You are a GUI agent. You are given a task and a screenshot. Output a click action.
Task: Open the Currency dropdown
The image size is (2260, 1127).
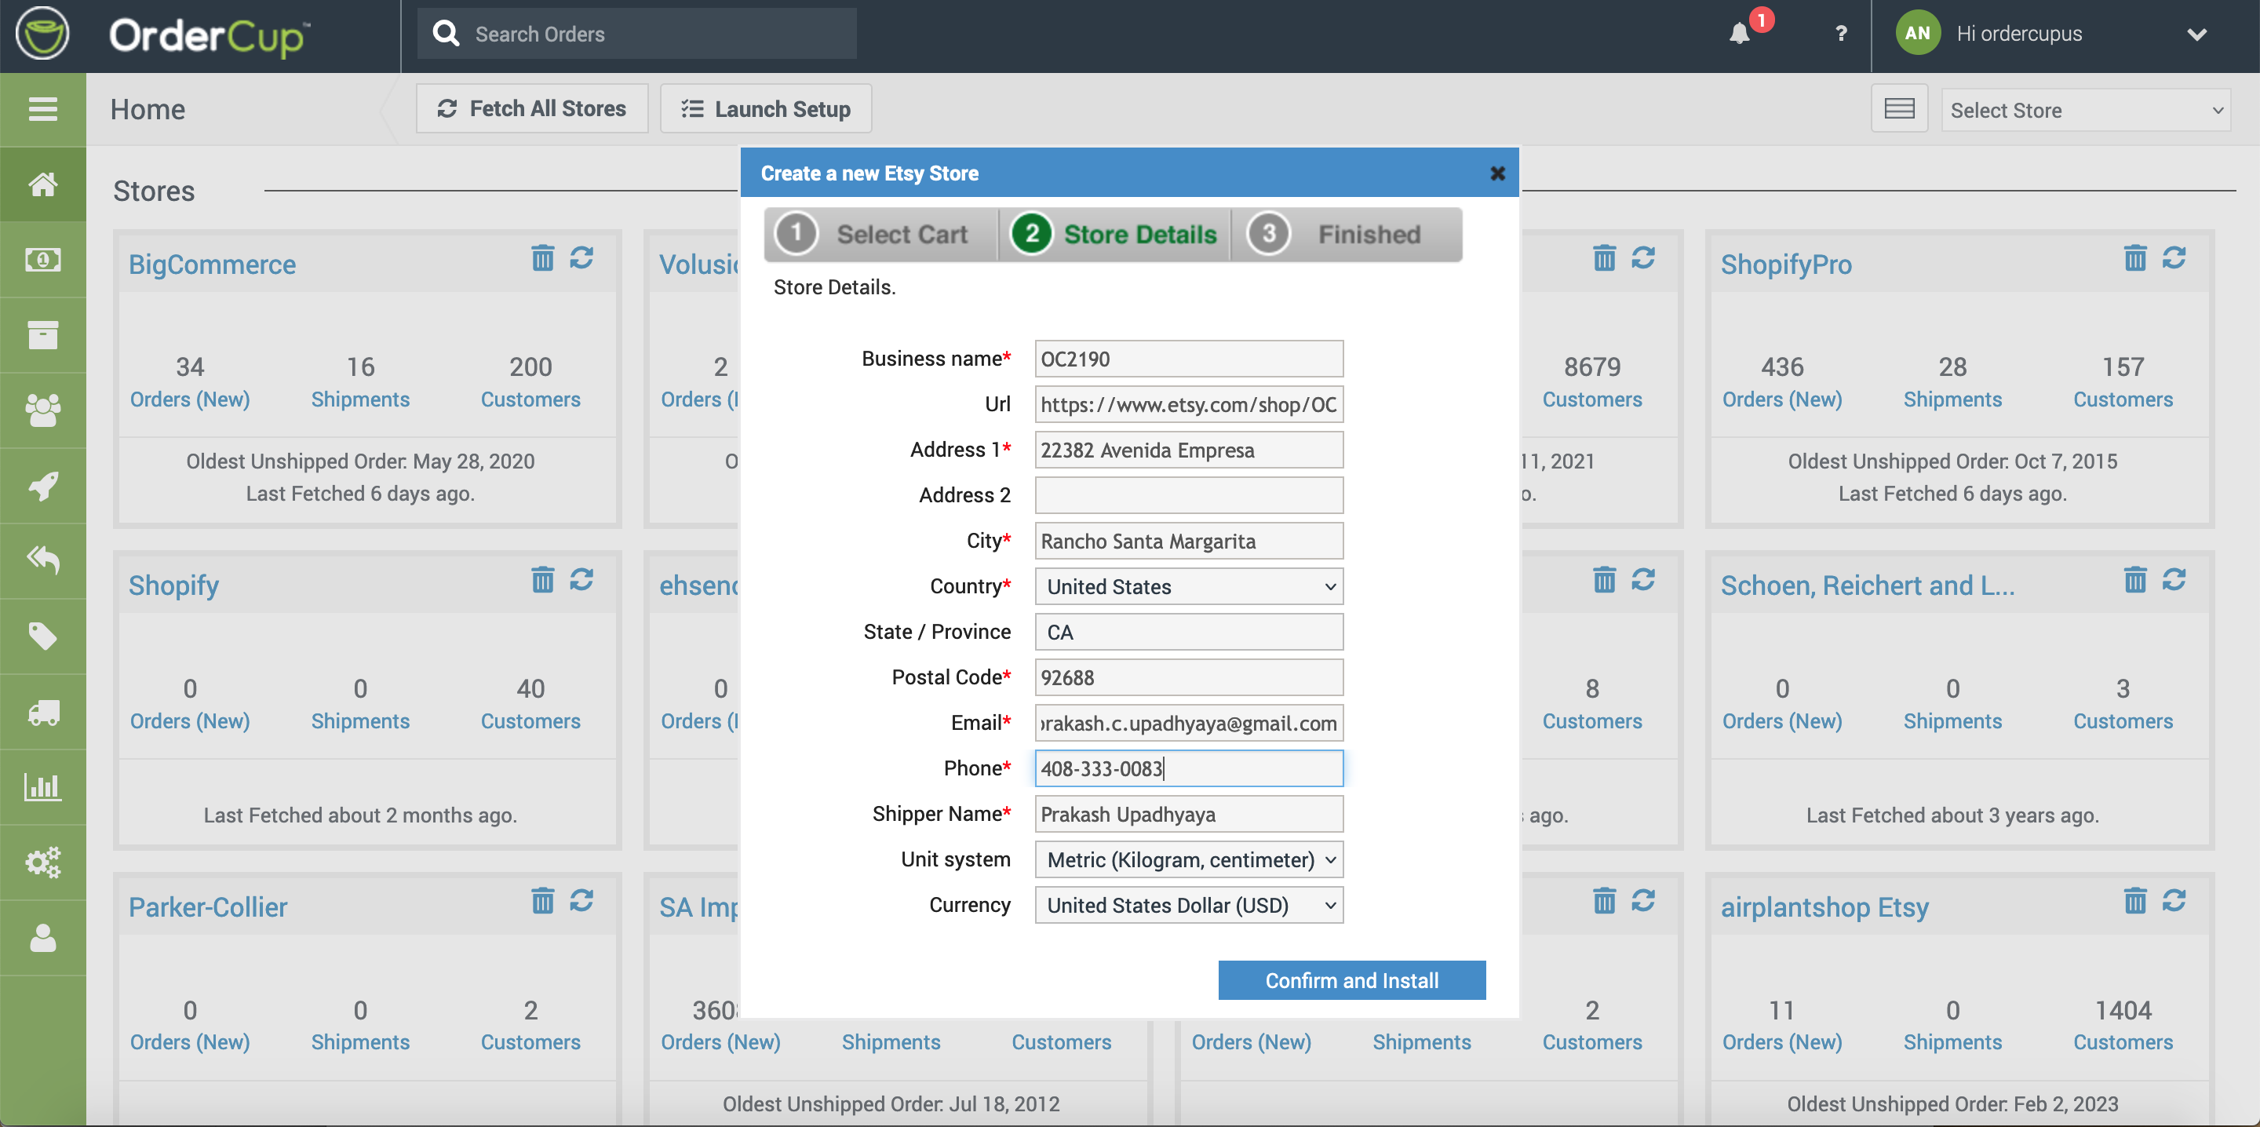pos(1188,905)
